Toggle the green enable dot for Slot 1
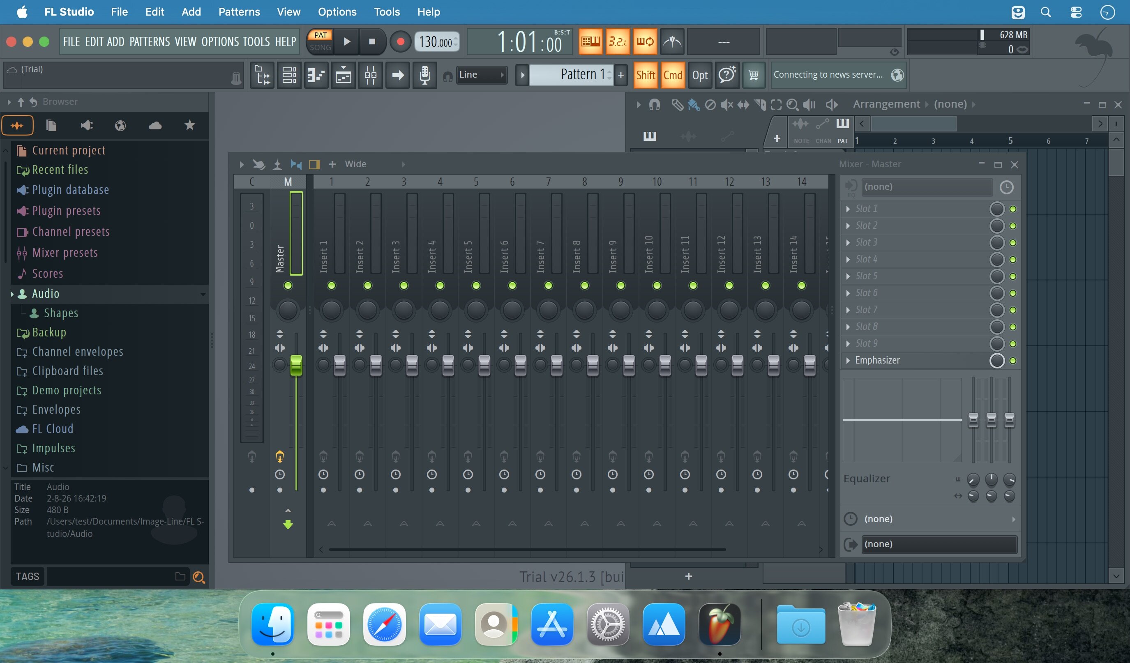This screenshot has width=1130, height=663. tap(1012, 209)
